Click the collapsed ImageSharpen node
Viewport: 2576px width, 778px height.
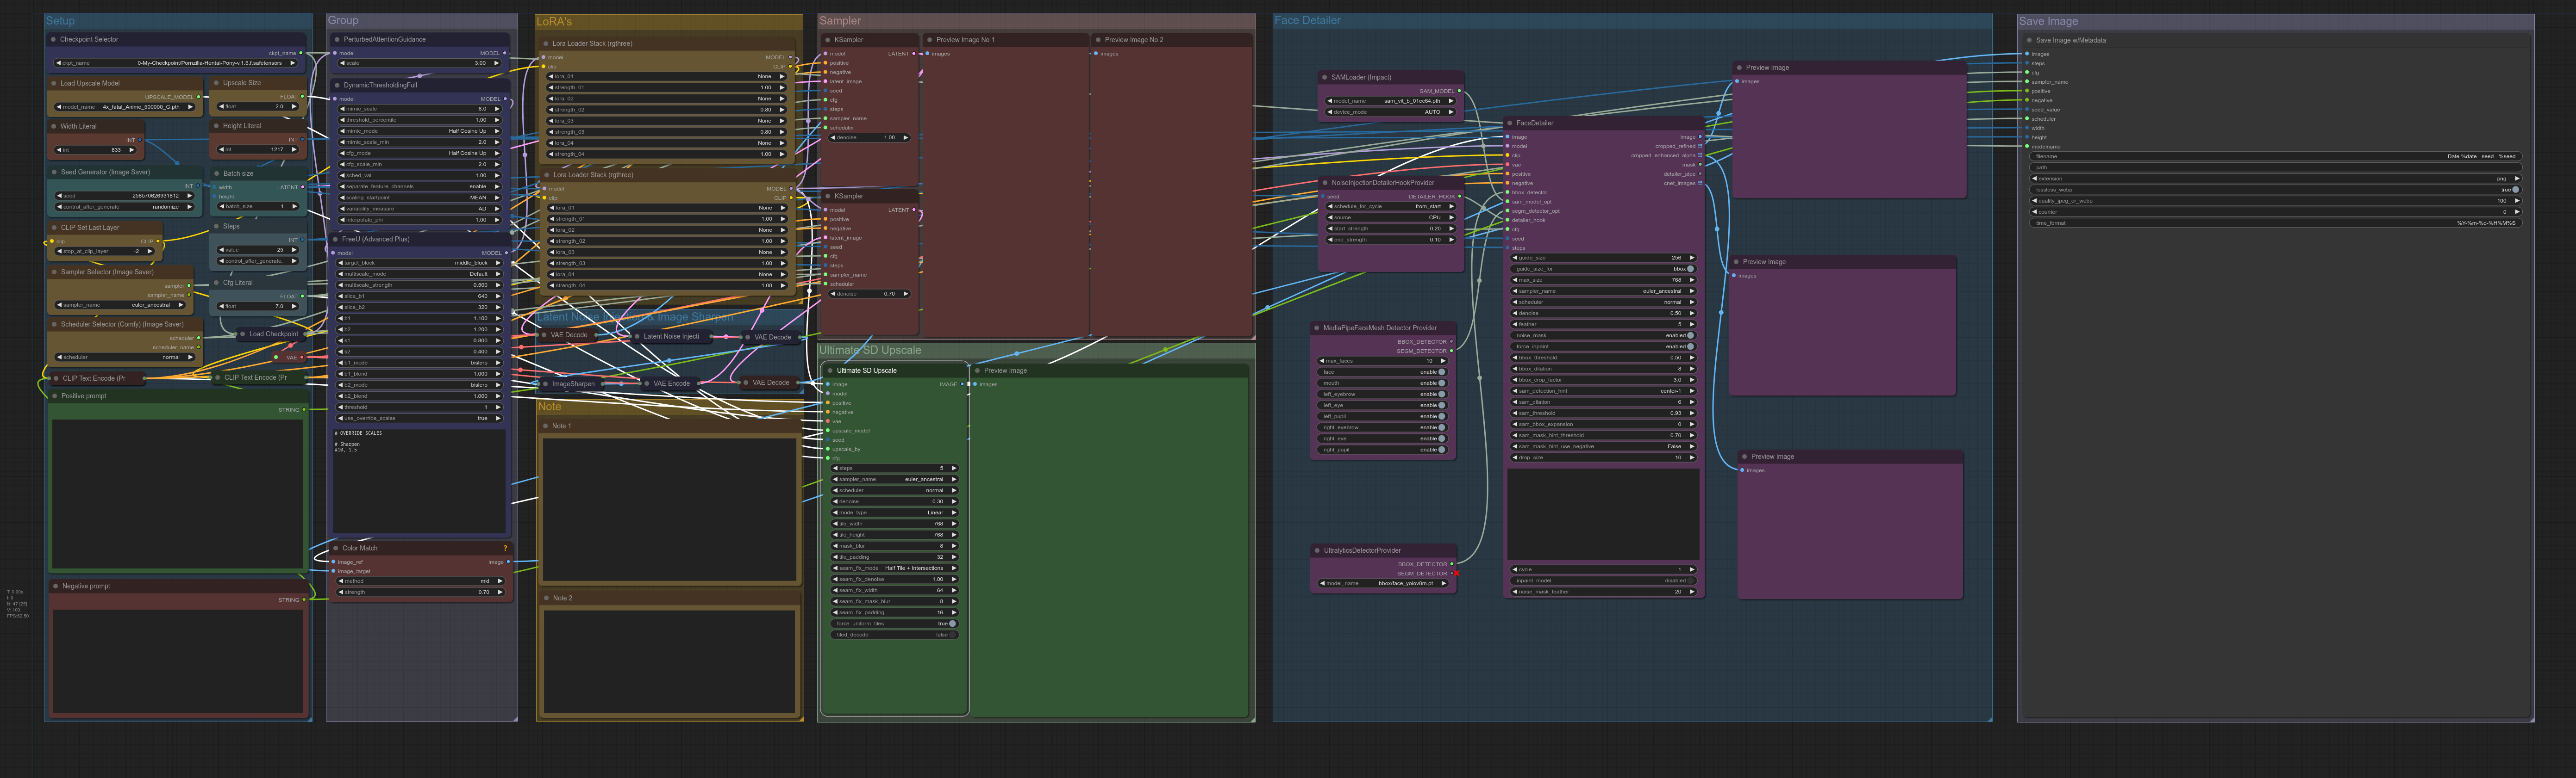click(571, 383)
